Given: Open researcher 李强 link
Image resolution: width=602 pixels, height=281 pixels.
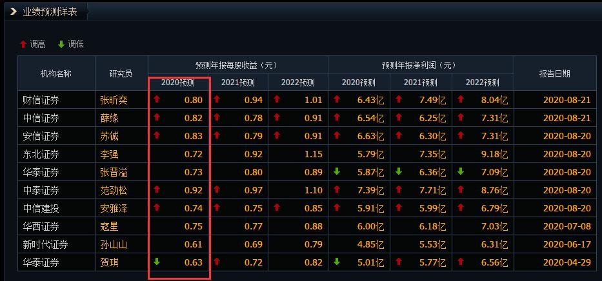Looking at the screenshot, I should tap(109, 155).
